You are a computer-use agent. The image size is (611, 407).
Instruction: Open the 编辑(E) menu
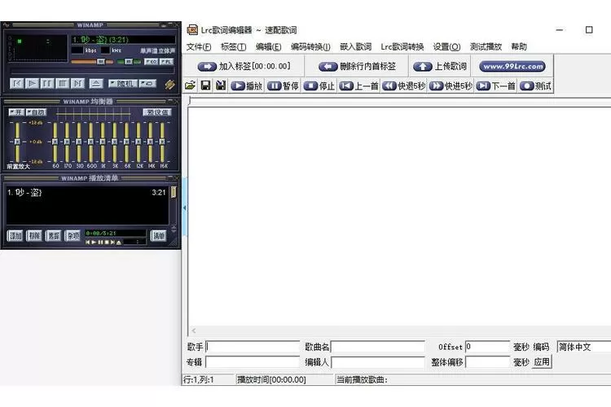click(x=269, y=46)
